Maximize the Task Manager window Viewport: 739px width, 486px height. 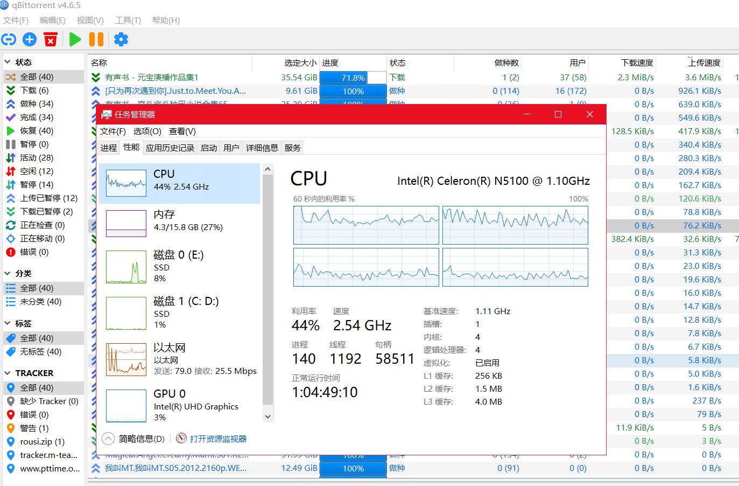[558, 114]
